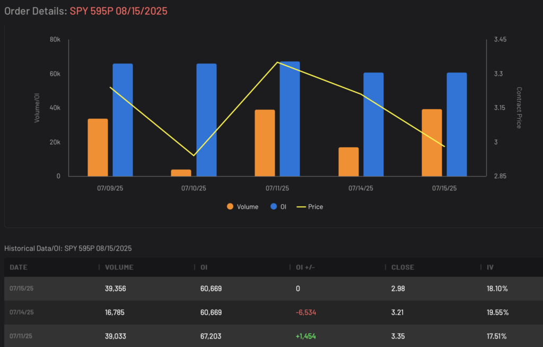This screenshot has height=347, width=543.
Task: Sort the table by the DATE column header
Action: (19, 267)
